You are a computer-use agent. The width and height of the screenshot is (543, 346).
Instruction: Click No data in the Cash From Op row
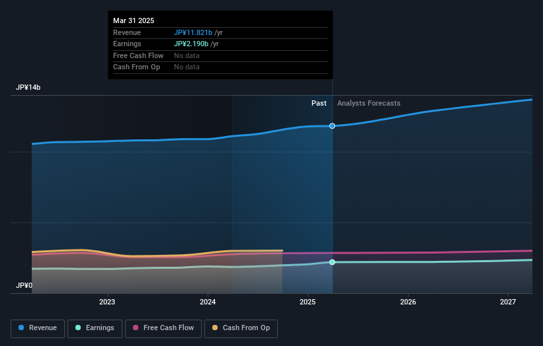click(x=187, y=67)
